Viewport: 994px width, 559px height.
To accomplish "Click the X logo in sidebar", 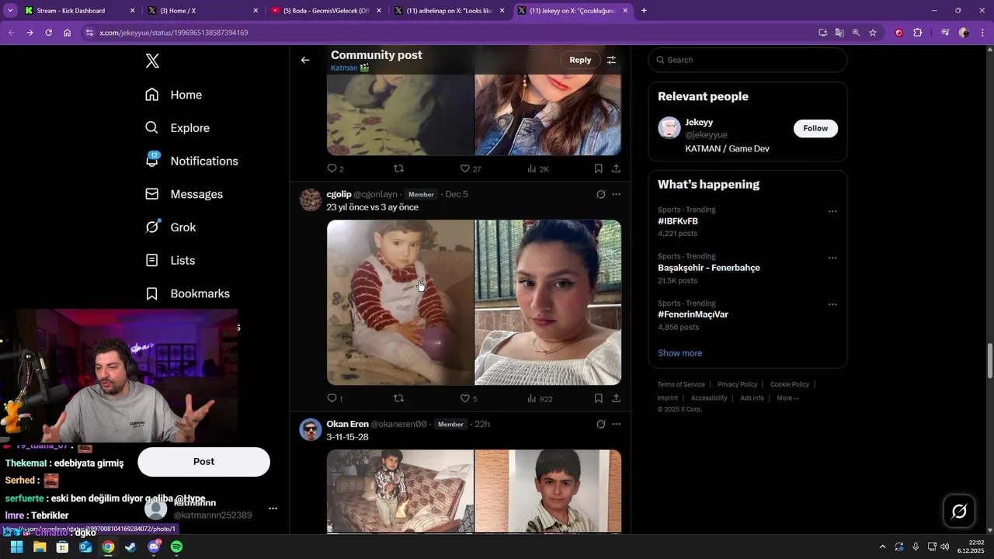I will click(152, 62).
